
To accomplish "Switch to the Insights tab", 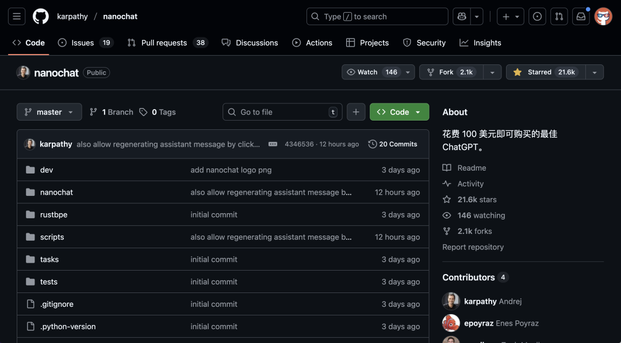I will 480,43.
